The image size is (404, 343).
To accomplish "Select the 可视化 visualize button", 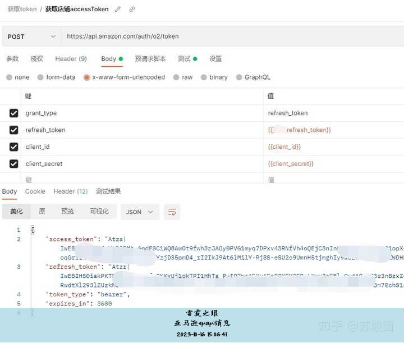I will coord(99,212).
